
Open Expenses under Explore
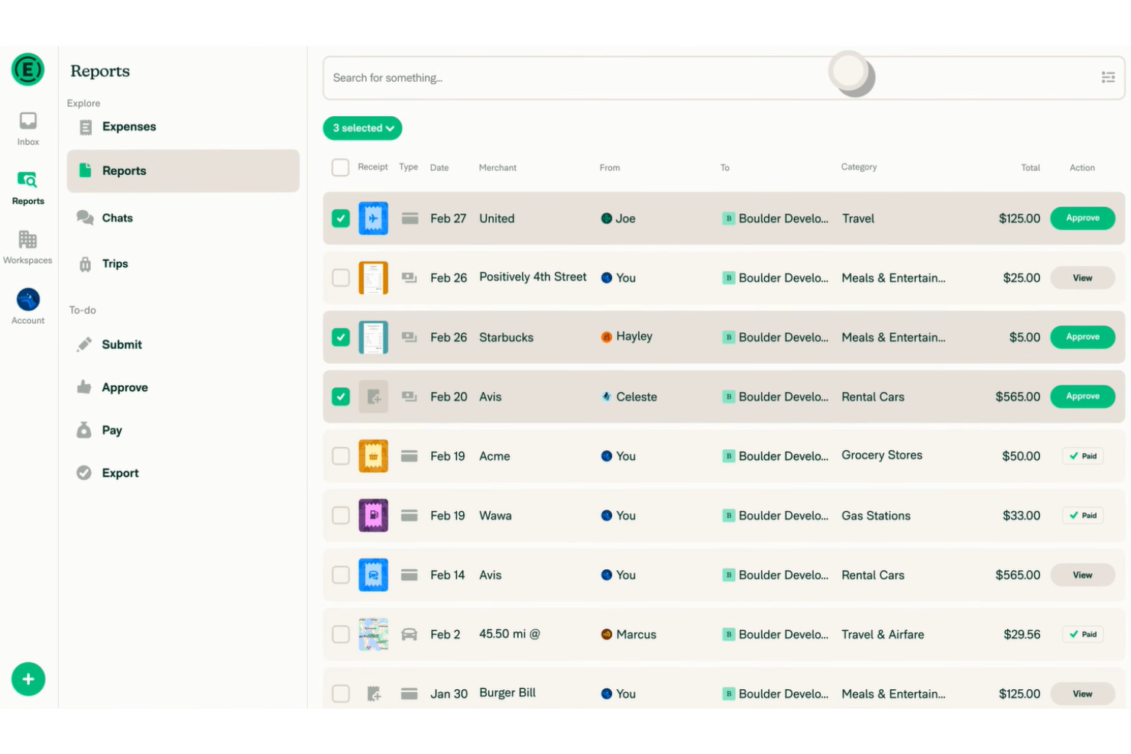click(128, 126)
